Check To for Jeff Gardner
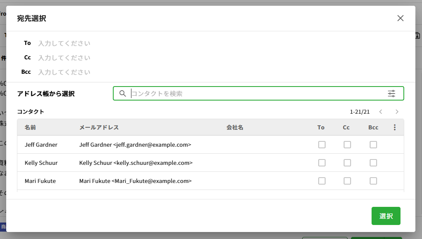This screenshot has width=422, height=239. click(322, 145)
